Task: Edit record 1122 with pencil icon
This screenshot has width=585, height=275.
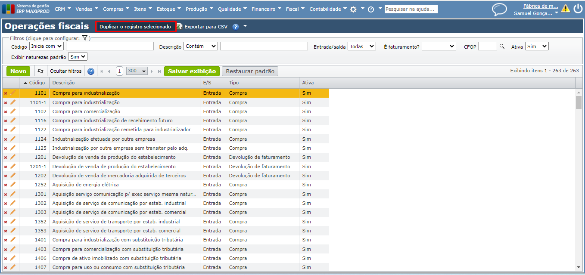Action: pyautogui.click(x=13, y=130)
